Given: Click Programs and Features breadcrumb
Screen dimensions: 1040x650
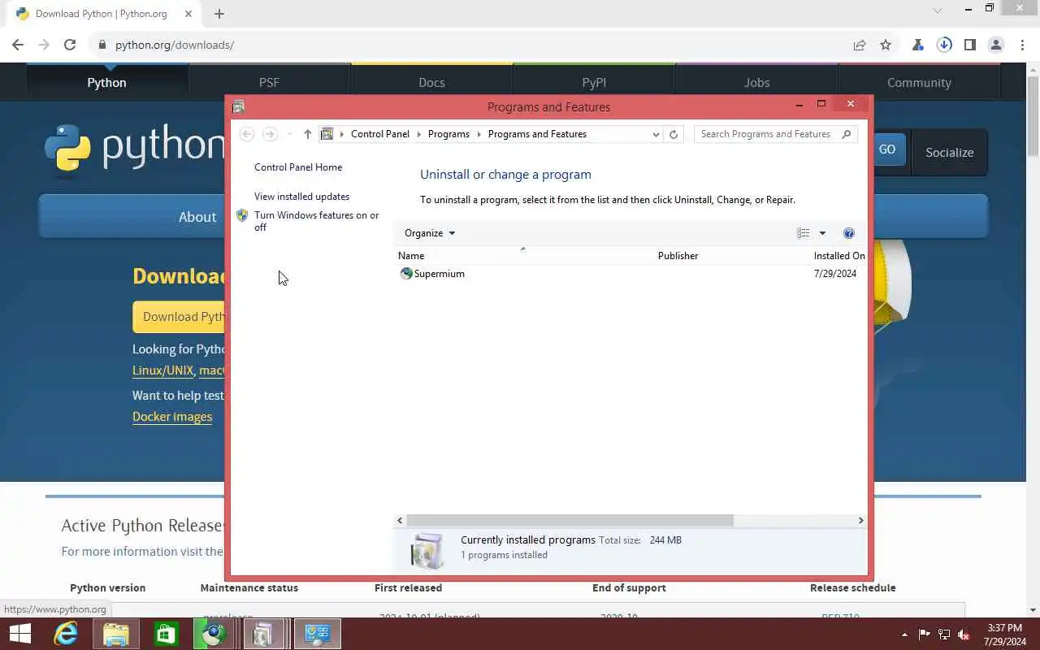Looking at the screenshot, I should coord(537,134).
